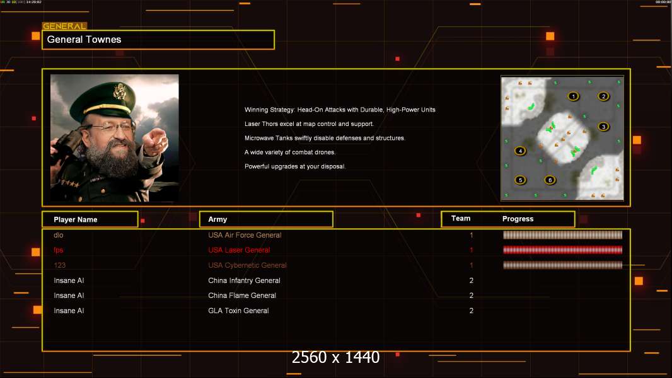
Task: Click the Laser Thors description line
Action: [x=309, y=123]
